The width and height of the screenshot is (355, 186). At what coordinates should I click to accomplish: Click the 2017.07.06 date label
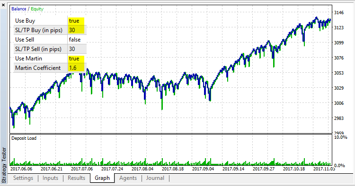pyautogui.click(x=82, y=169)
